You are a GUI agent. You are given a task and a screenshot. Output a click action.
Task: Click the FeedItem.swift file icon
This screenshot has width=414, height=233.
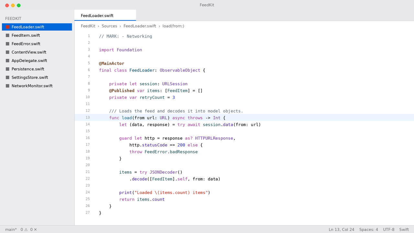click(x=7, y=35)
